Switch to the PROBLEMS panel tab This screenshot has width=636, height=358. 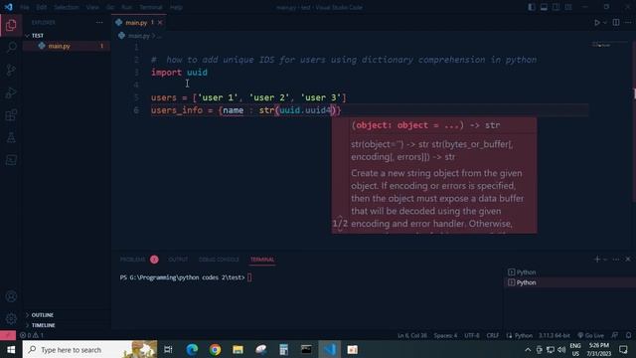click(x=132, y=260)
